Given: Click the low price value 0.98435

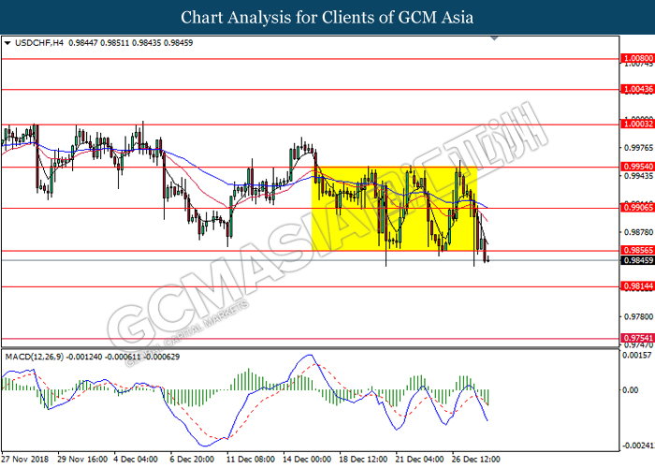Looking at the screenshot, I should point(146,43).
